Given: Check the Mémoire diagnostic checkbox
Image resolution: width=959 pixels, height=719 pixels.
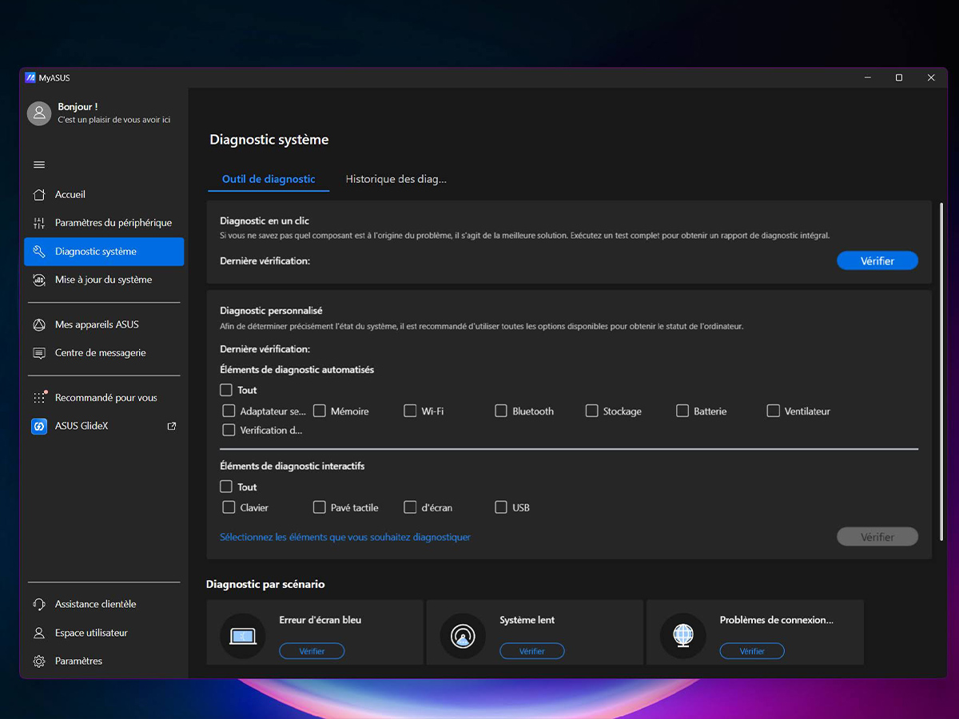Looking at the screenshot, I should [320, 411].
